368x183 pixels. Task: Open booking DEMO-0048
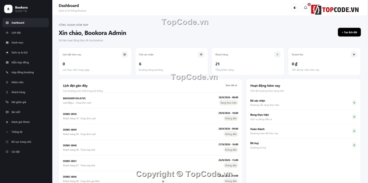[150, 148]
